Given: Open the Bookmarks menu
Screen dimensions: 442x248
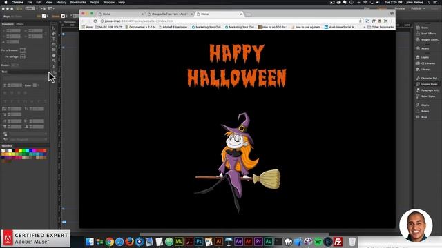Looking at the screenshot, I should point(78,2).
